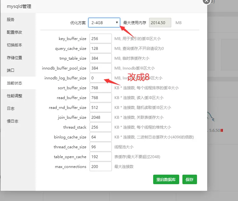Close the mysqld管理 dialog
The image size is (238, 201).
coord(206,1)
